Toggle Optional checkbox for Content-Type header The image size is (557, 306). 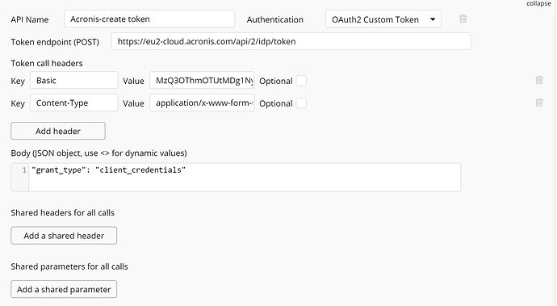tap(301, 103)
